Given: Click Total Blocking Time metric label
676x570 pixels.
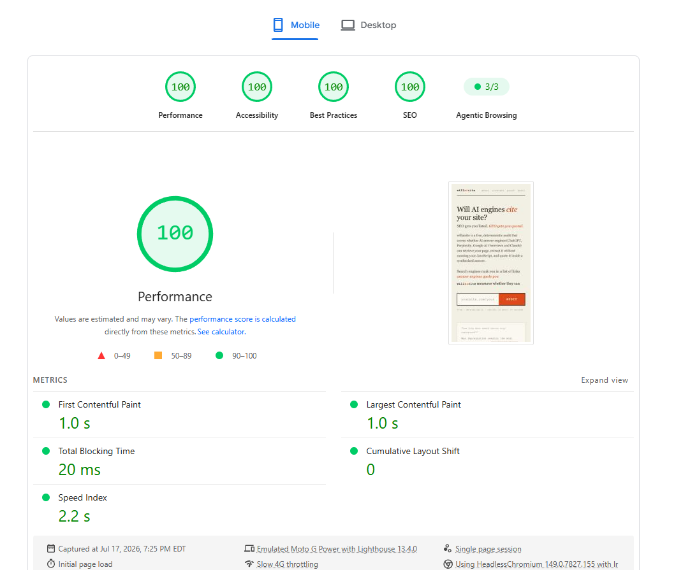Looking at the screenshot, I should [96, 451].
